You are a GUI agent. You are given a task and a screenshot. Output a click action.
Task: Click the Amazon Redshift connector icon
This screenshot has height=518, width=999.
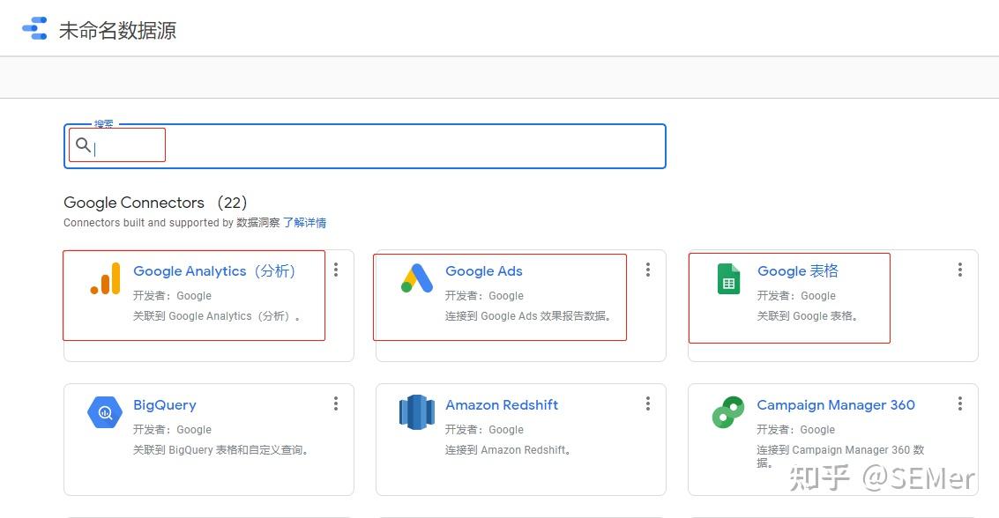415,411
